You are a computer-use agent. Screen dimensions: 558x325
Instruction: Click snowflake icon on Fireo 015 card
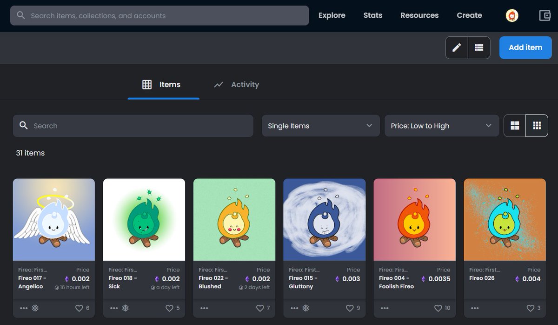click(x=306, y=308)
